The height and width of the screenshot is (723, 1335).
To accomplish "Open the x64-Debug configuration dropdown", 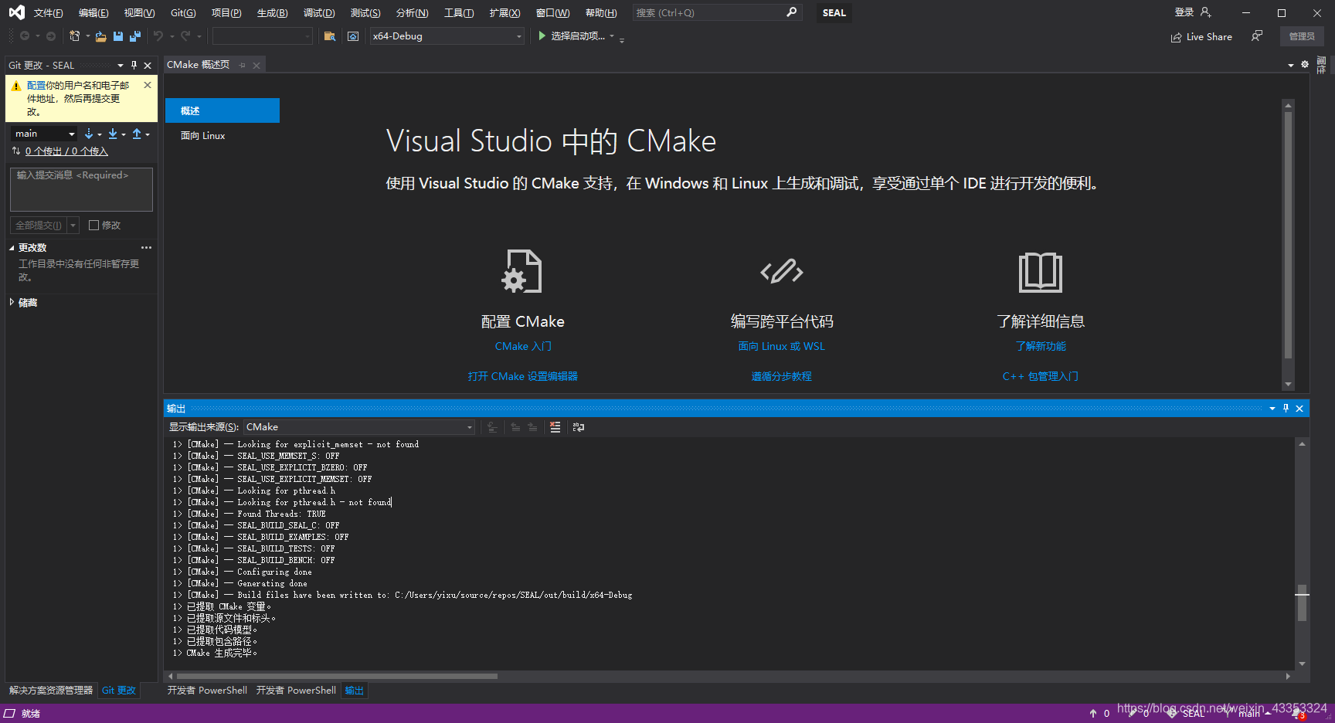I will tap(447, 36).
